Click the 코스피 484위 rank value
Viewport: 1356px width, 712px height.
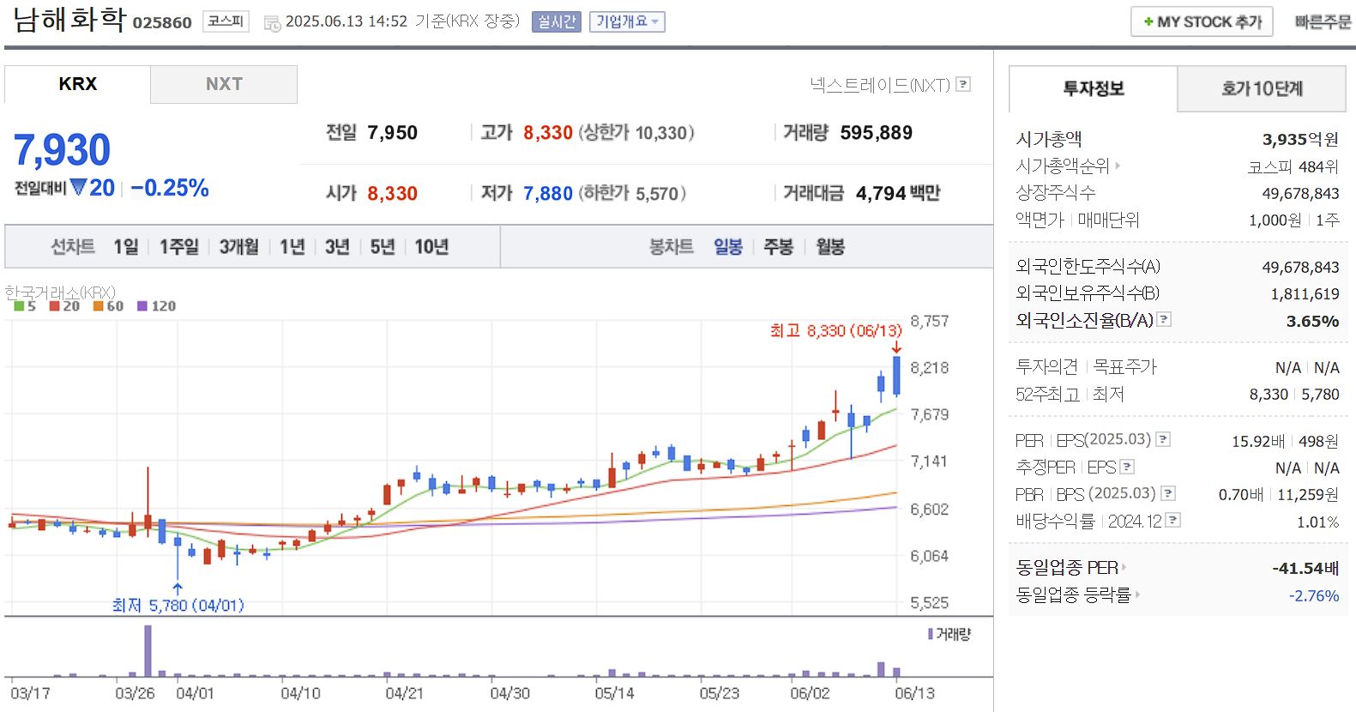pyautogui.click(x=1293, y=166)
